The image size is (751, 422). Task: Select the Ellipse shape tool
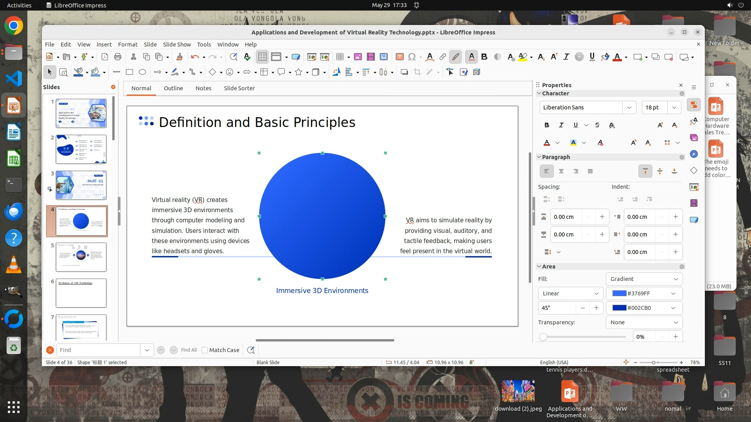(142, 72)
